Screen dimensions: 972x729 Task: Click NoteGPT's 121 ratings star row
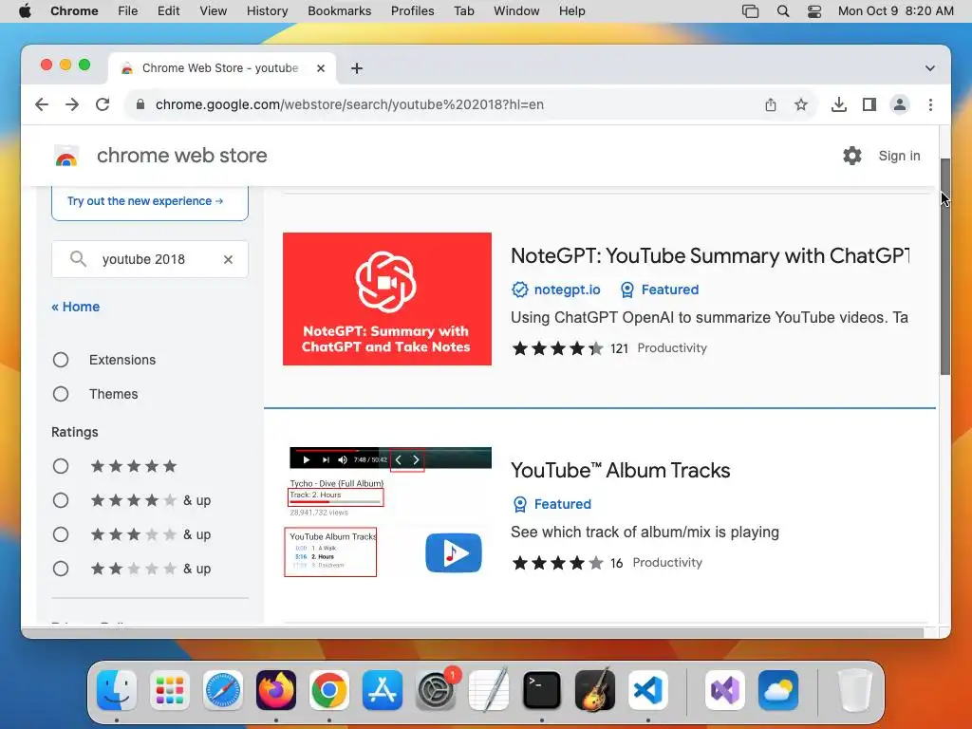pos(557,348)
